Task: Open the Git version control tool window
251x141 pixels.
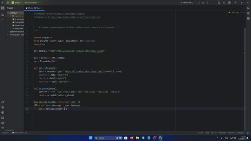Action: 3,128
